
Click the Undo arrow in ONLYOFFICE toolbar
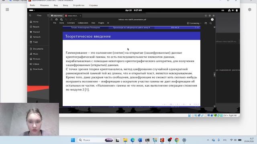coord(66,20)
